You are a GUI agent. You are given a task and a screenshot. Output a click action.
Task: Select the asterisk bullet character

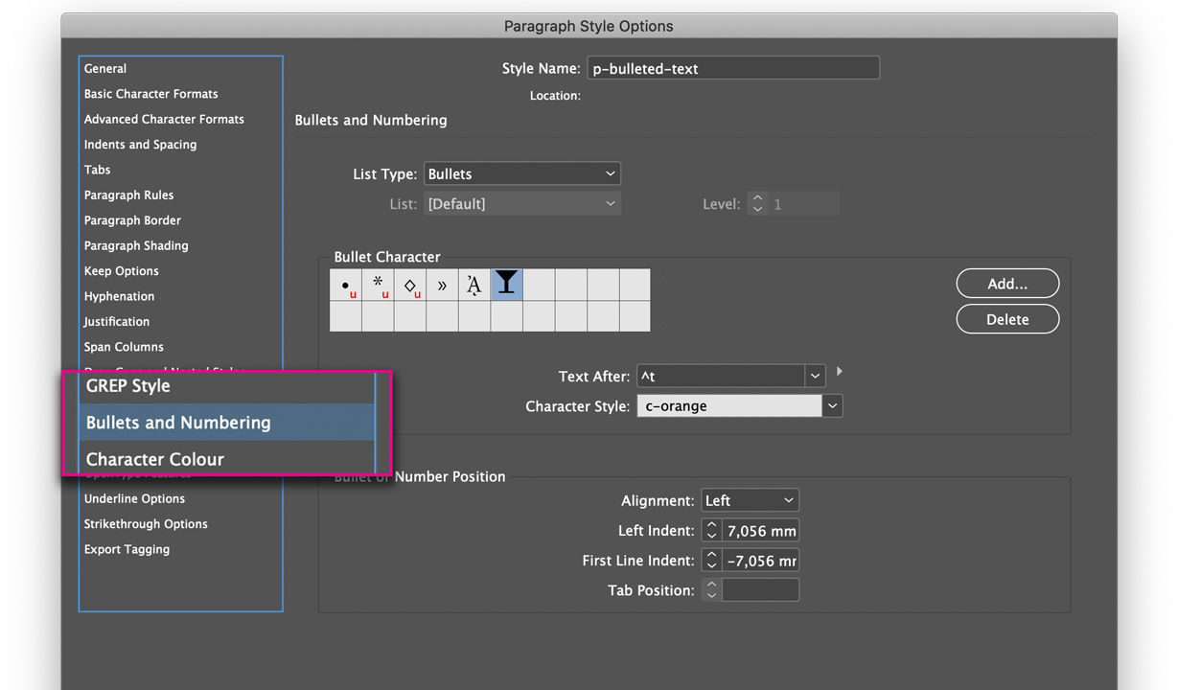click(378, 284)
